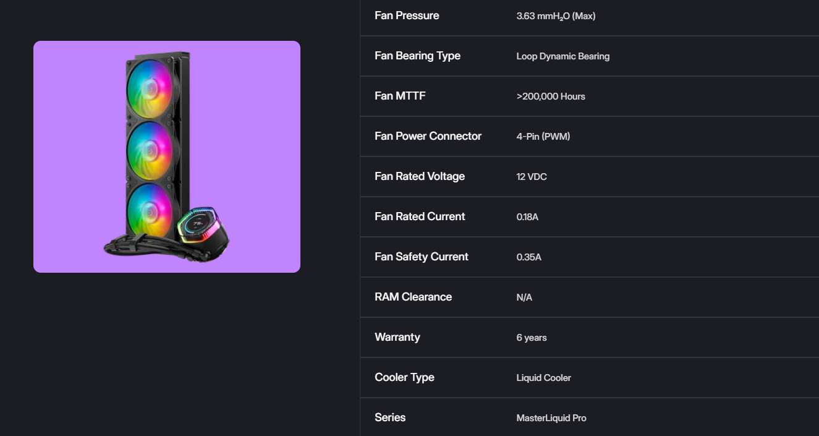Select the 0.18A current value
The width and height of the screenshot is (819, 436).
click(527, 217)
